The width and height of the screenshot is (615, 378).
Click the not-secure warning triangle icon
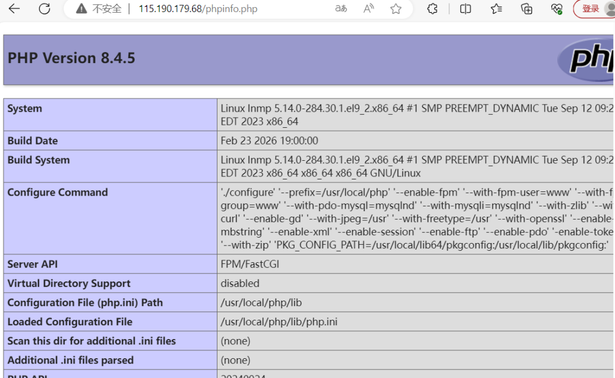click(x=82, y=9)
